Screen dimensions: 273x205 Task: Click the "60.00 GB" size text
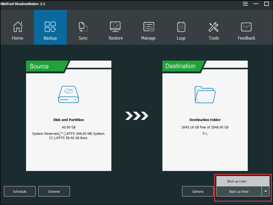[69, 127]
